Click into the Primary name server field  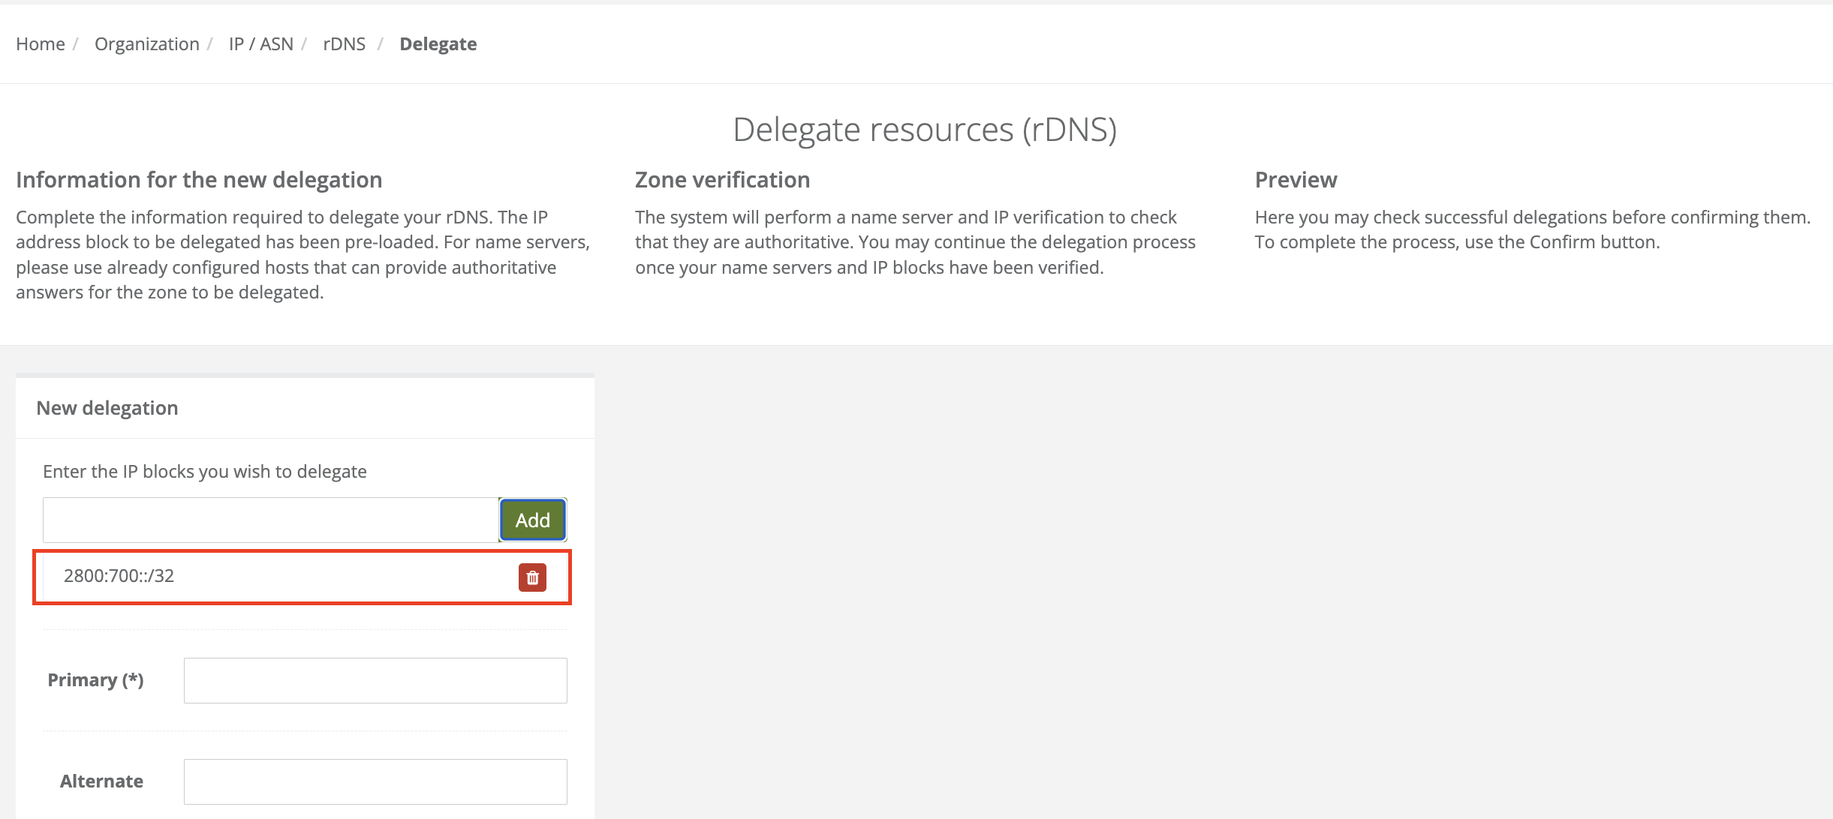[375, 680]
